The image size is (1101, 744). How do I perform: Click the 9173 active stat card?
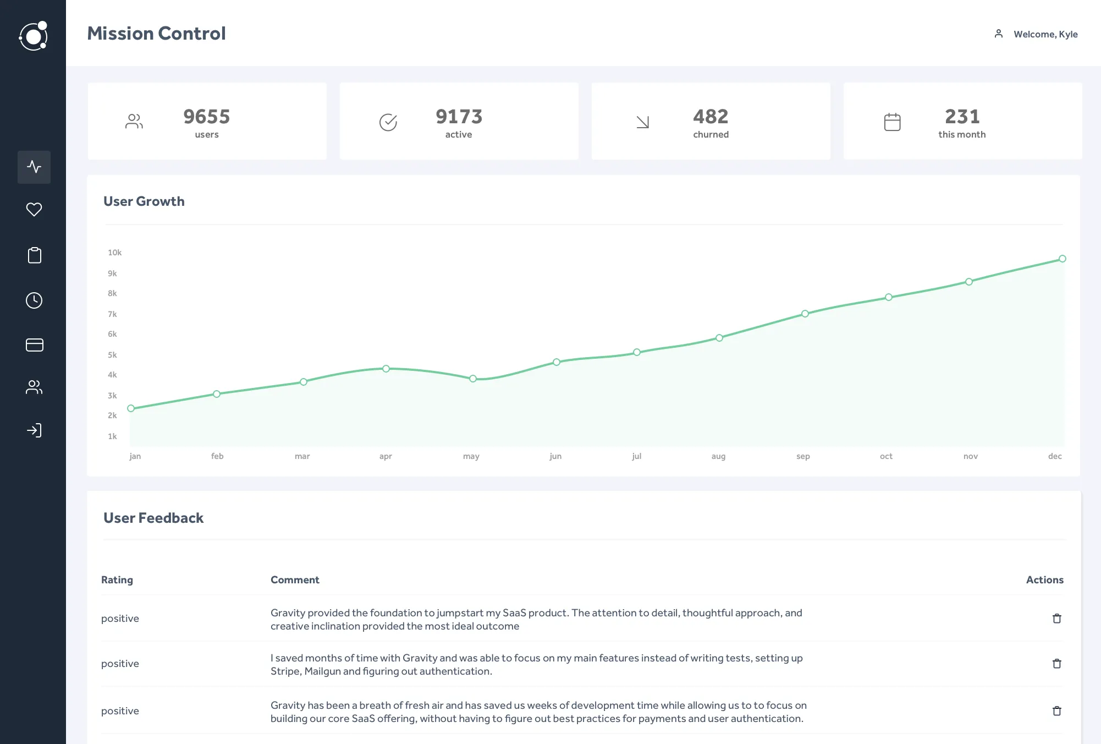459,122
